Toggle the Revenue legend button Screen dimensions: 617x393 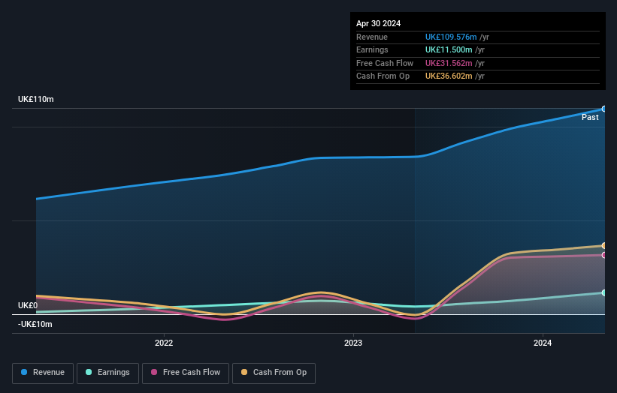point(43,373)
